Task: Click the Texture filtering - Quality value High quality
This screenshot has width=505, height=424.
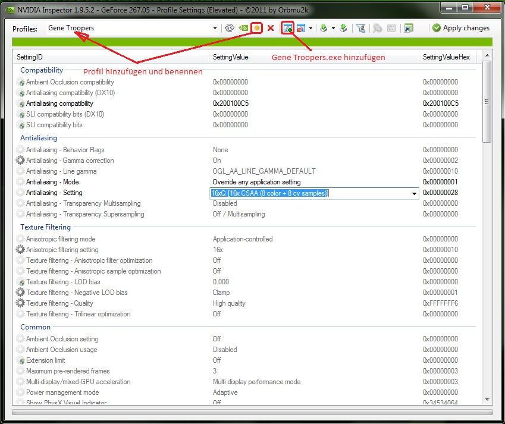Action: point(229,303)
